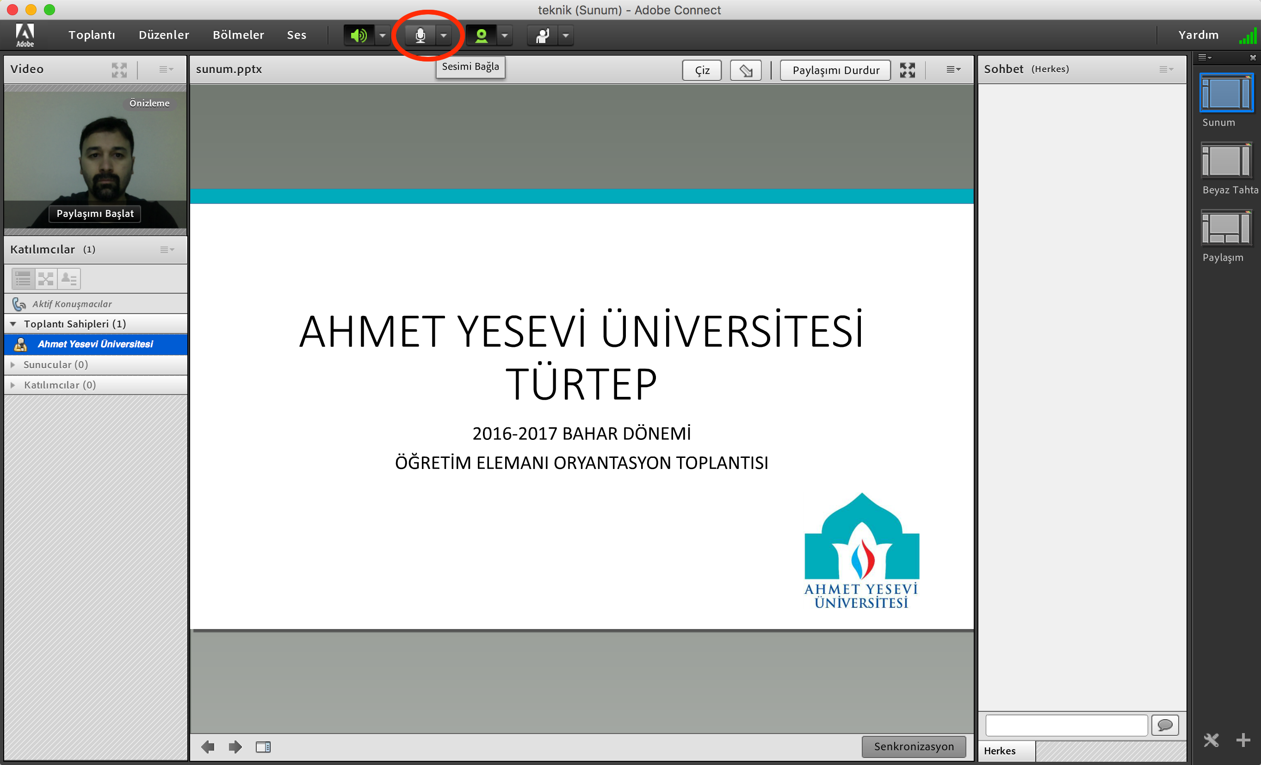Viewport: 1261px width, 765px height.
Task: Expand the Katılımcılar (0) group
Action: point(13,385)
